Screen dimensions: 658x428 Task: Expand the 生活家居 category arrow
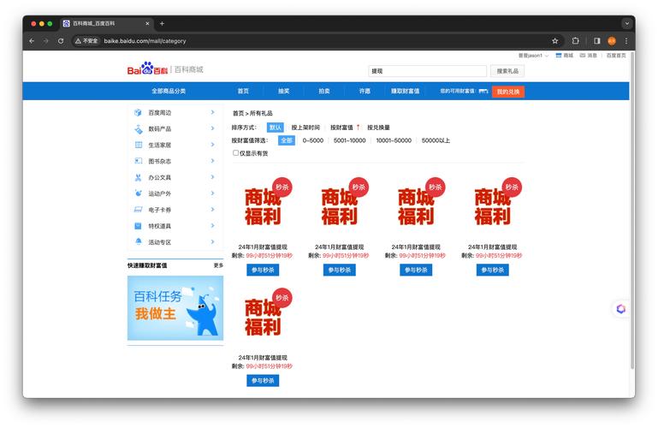click(212, 145)
